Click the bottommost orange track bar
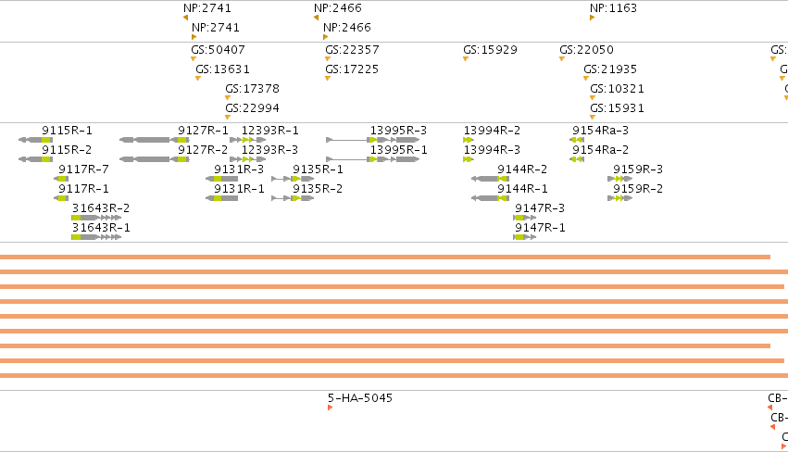Image resolution: width=788 pixels, height=452 pixels. 394,375
